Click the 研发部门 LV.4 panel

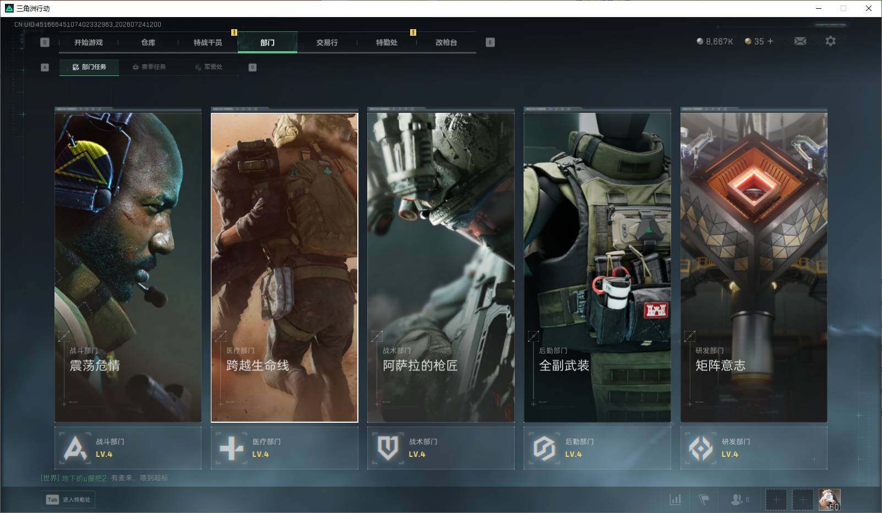754,448
